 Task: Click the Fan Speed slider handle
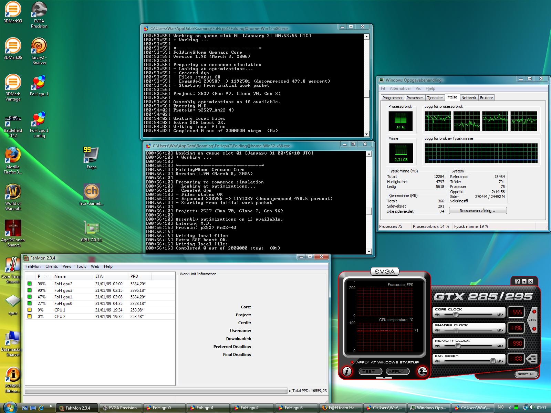(493, 361)
